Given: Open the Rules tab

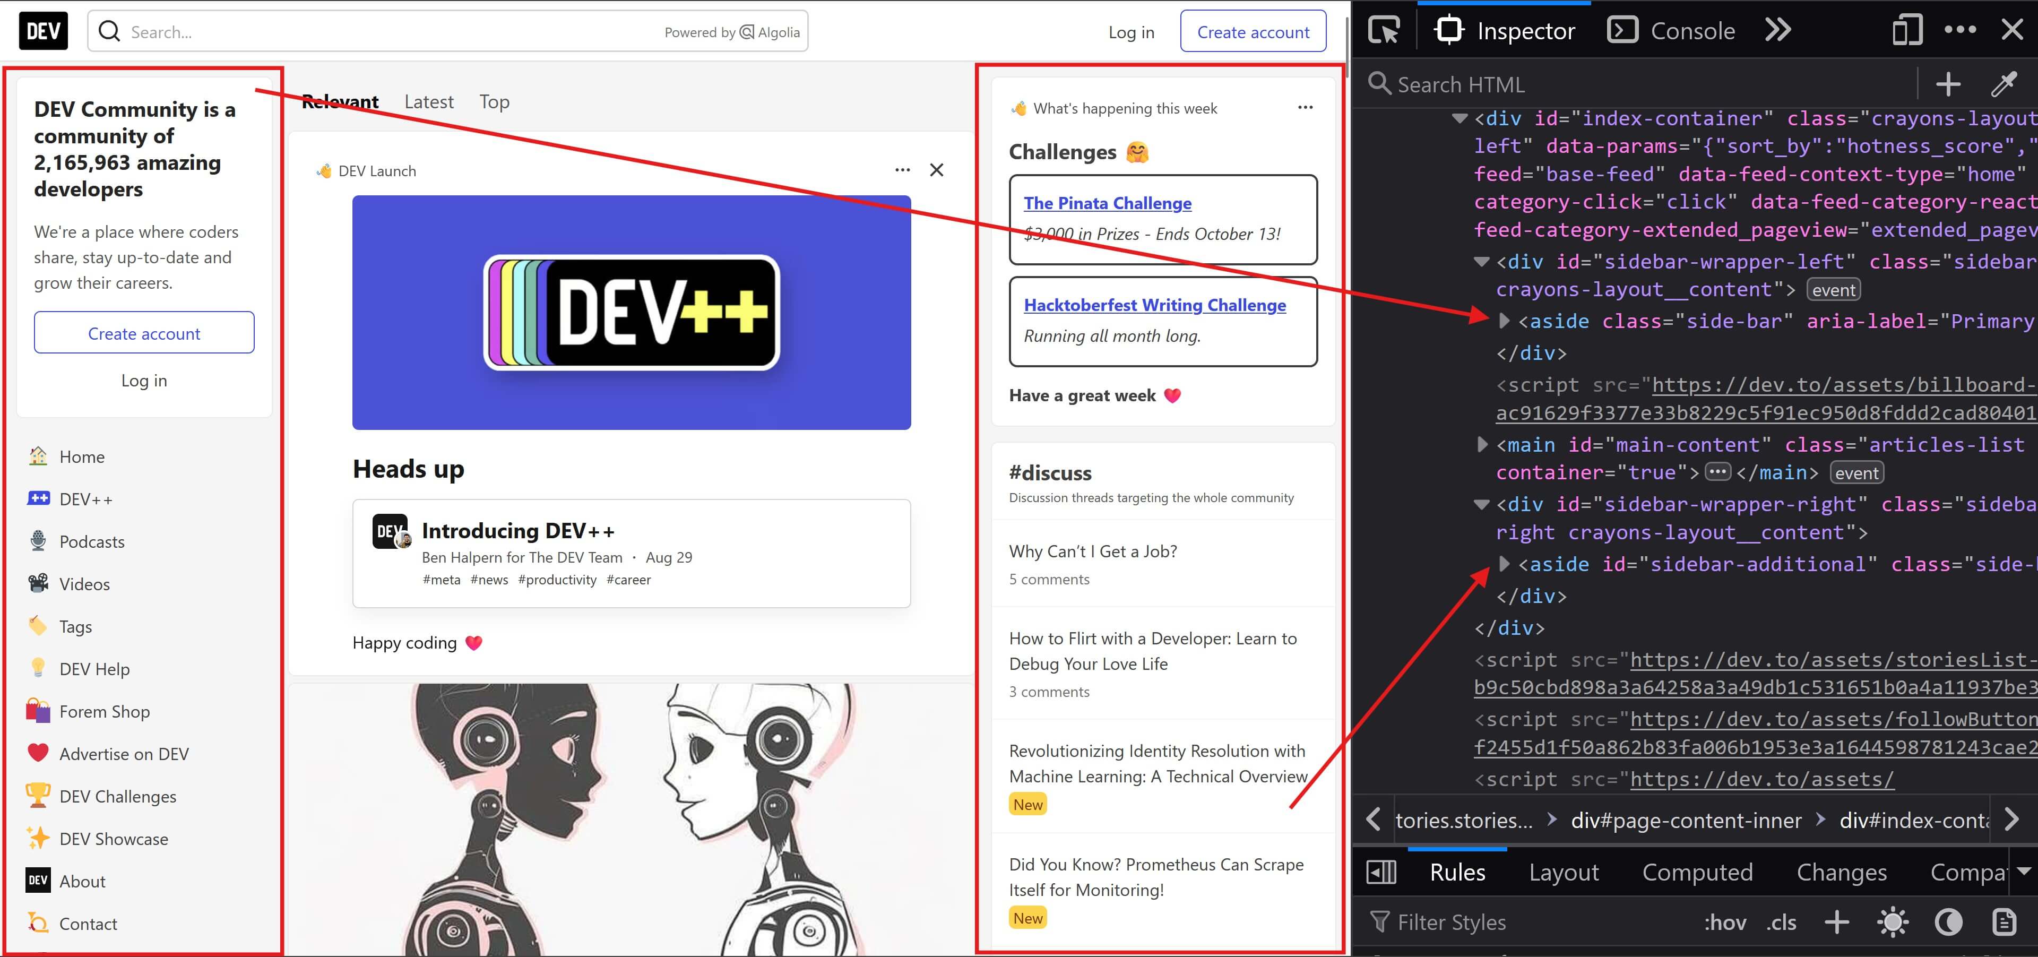Looking at the screenshot, I should point(1457,872).
